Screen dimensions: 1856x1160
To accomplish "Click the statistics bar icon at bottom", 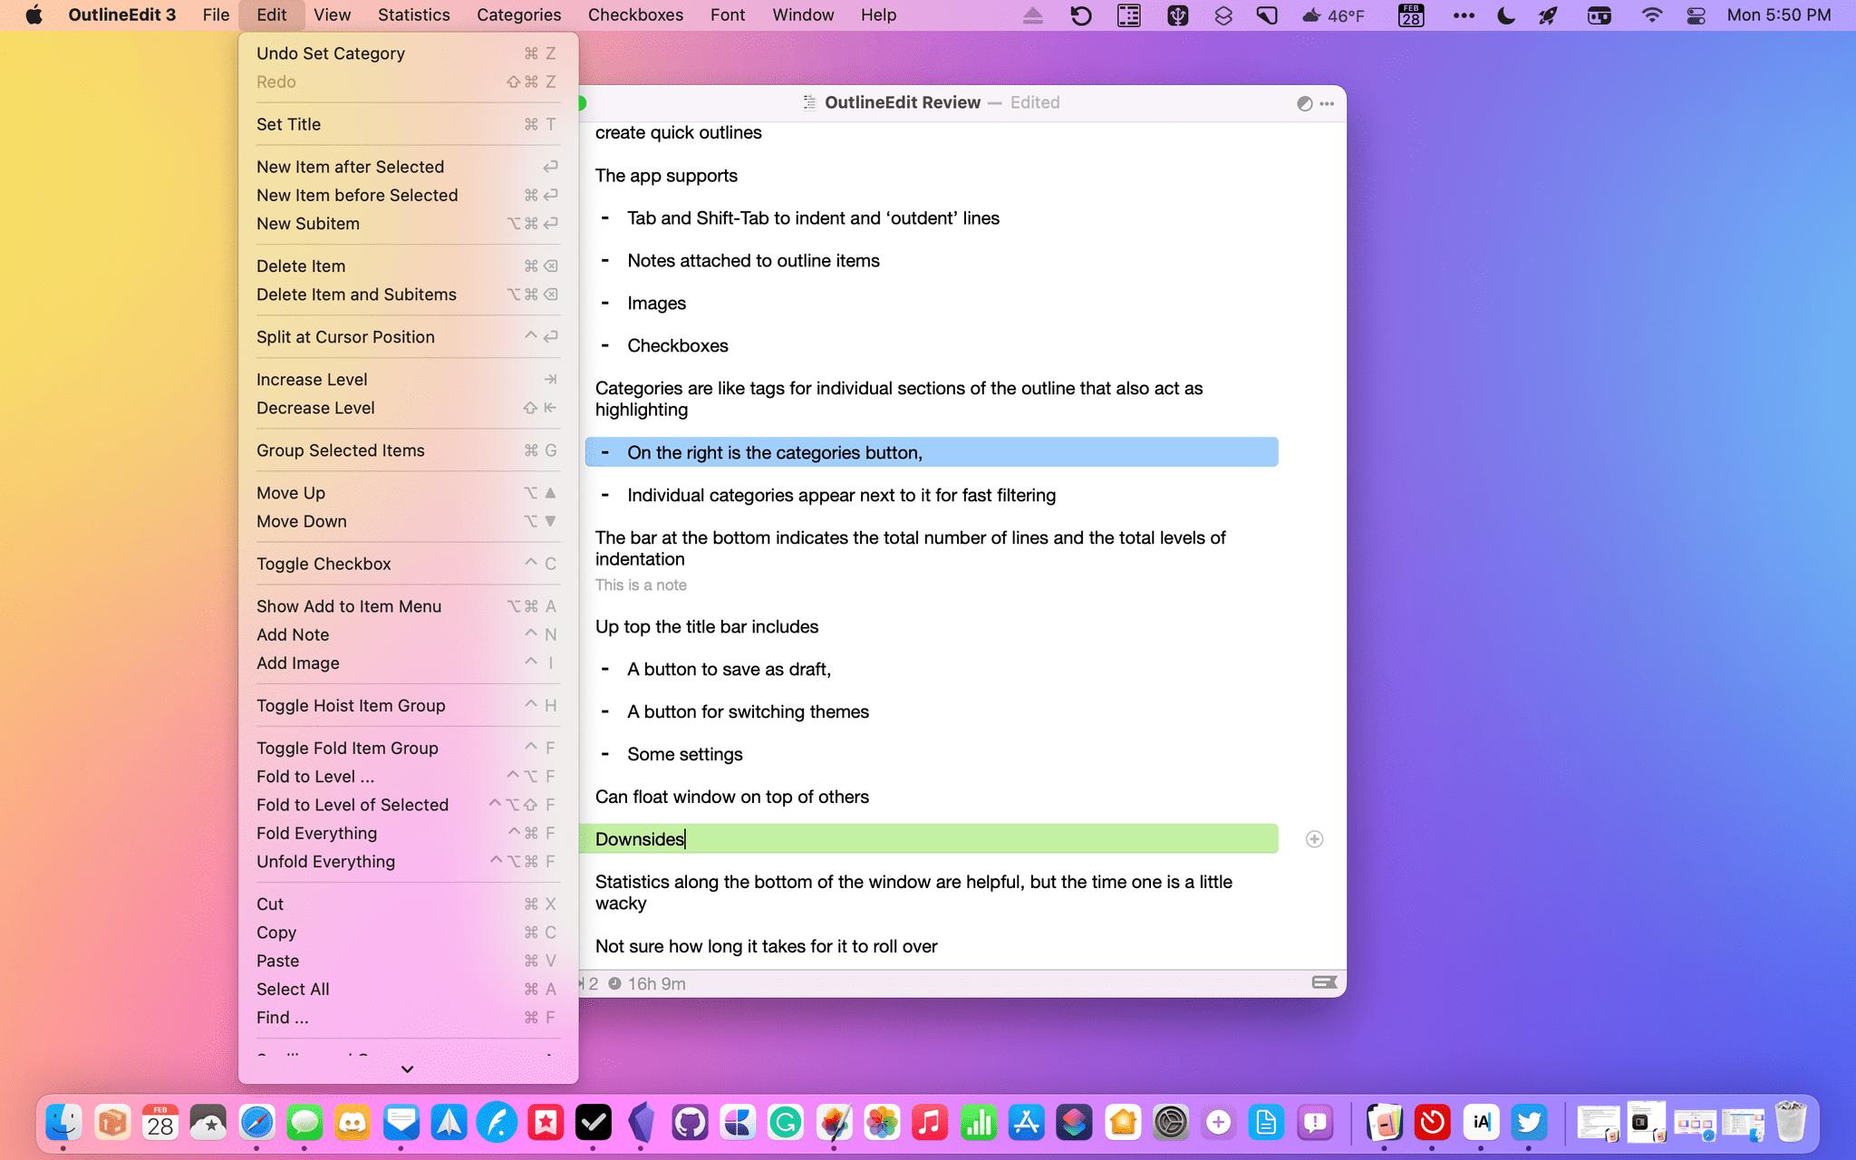I will pos(1324,982).
